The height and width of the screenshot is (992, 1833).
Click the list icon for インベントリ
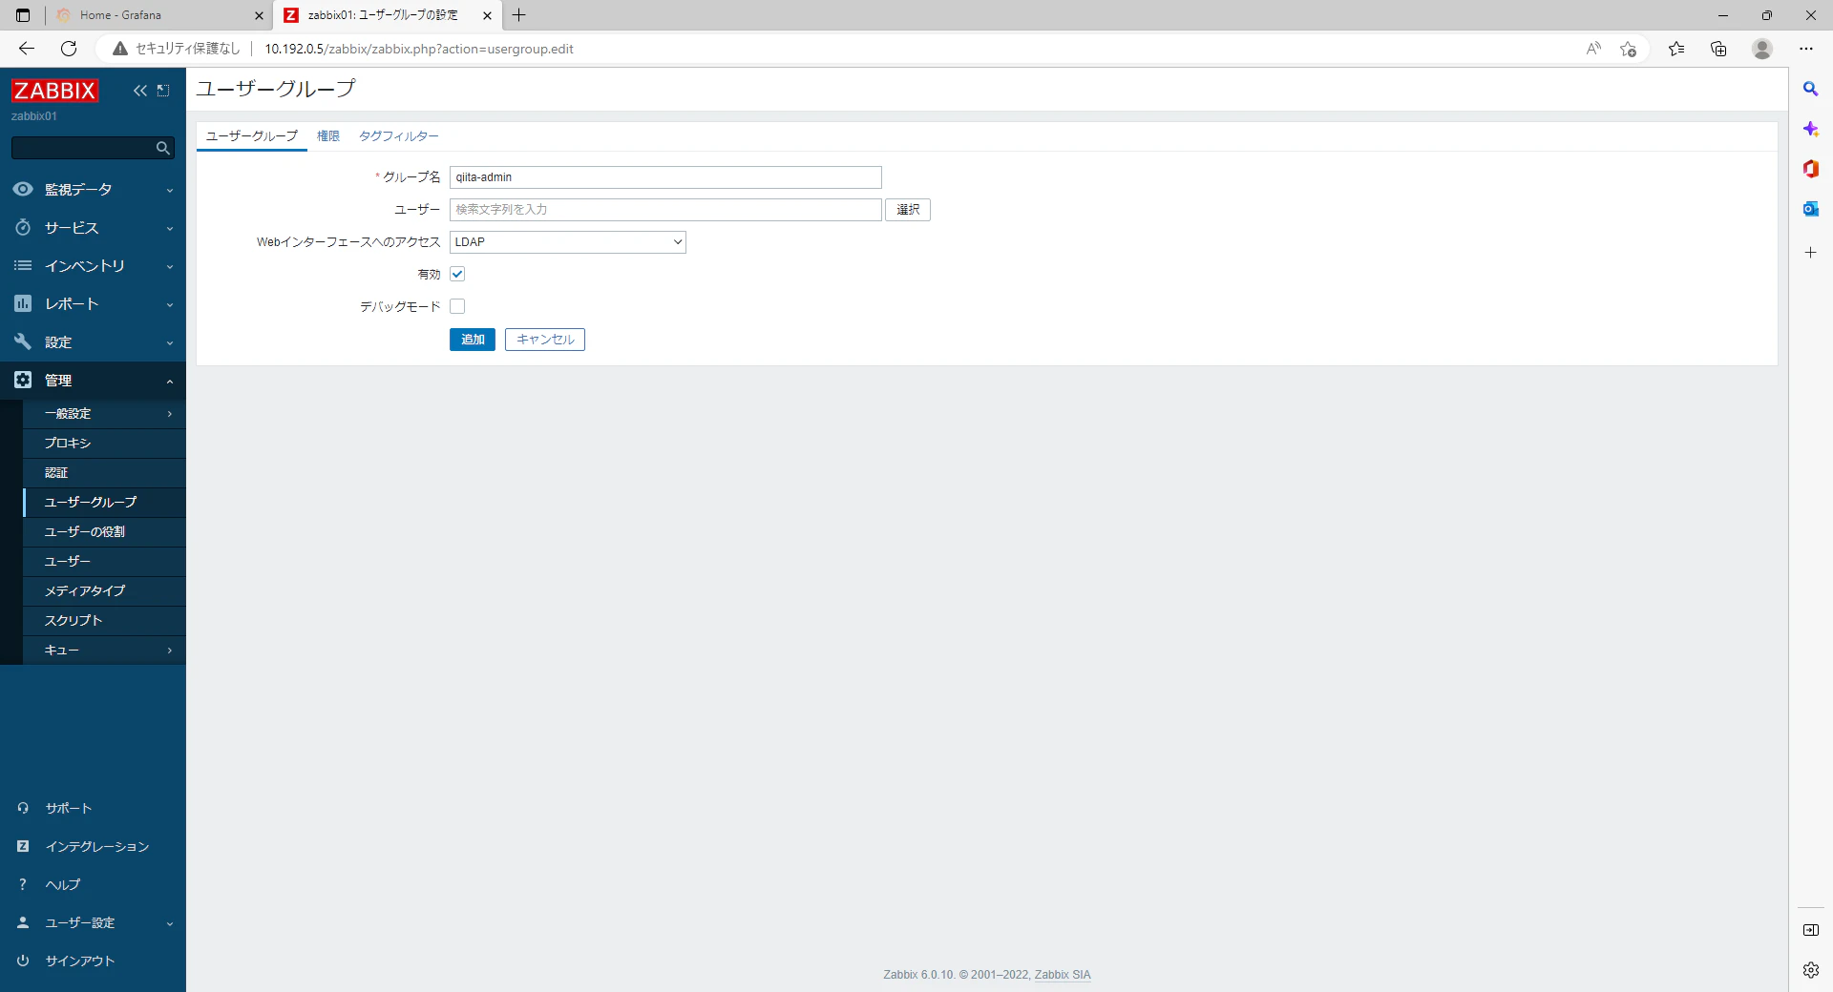click(23, 265)
